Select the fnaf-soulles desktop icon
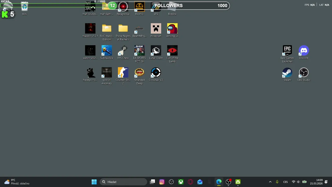This screenshot has height=187, width=332. coord(90,9)
